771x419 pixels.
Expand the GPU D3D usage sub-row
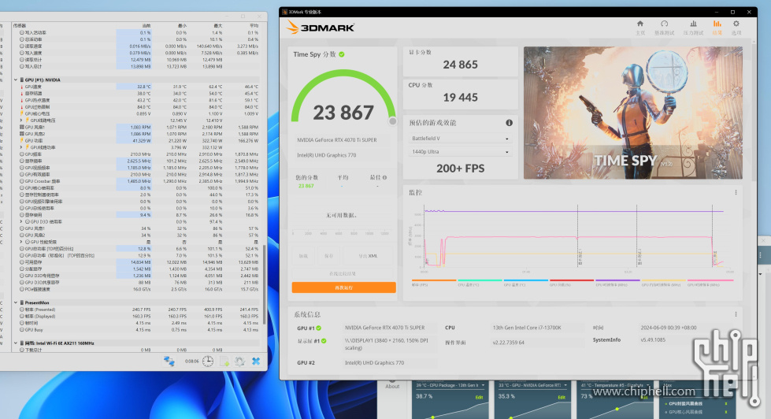click(x=21, y=222)
